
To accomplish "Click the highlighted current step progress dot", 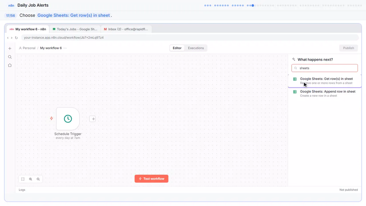I will click(253, 5).
